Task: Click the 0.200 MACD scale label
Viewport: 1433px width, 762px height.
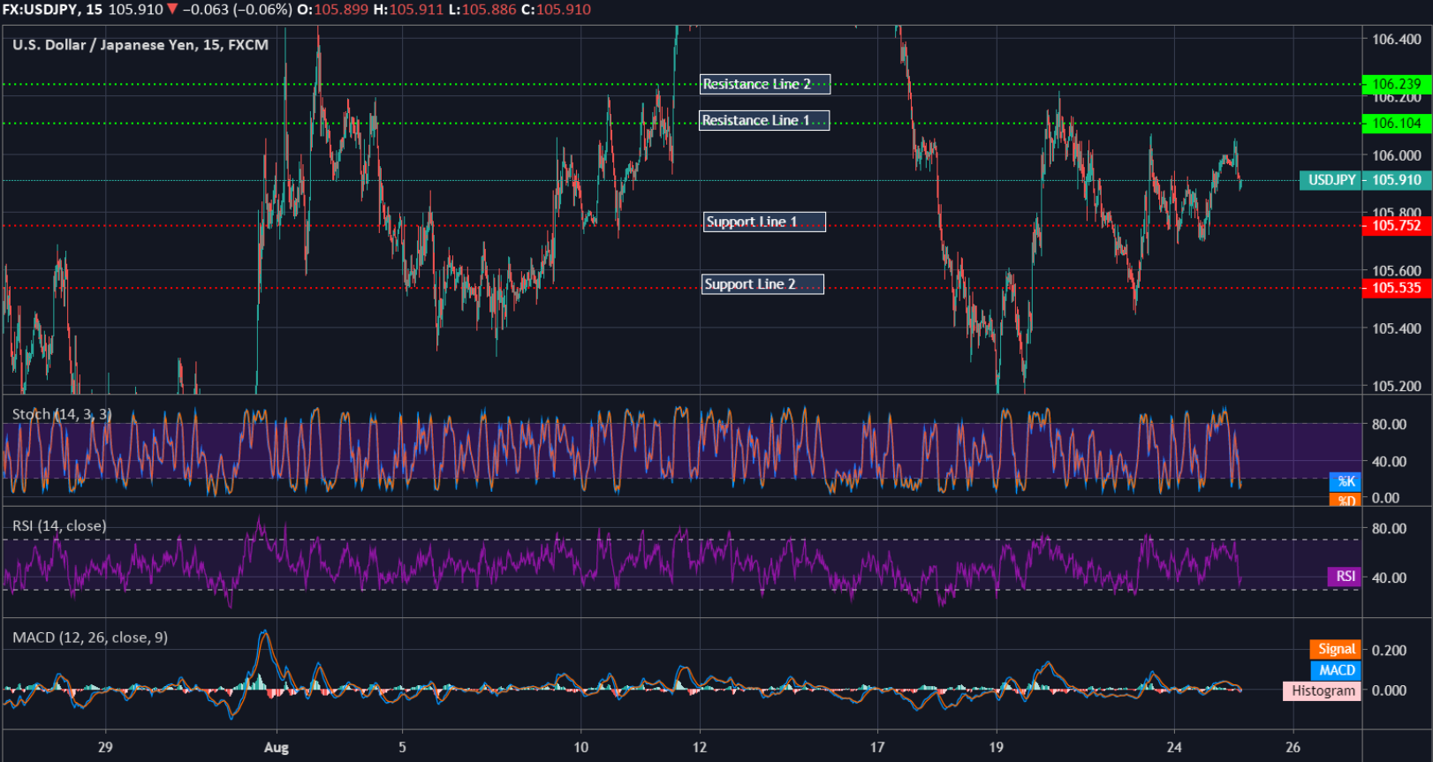Action: pos(1389,650)
